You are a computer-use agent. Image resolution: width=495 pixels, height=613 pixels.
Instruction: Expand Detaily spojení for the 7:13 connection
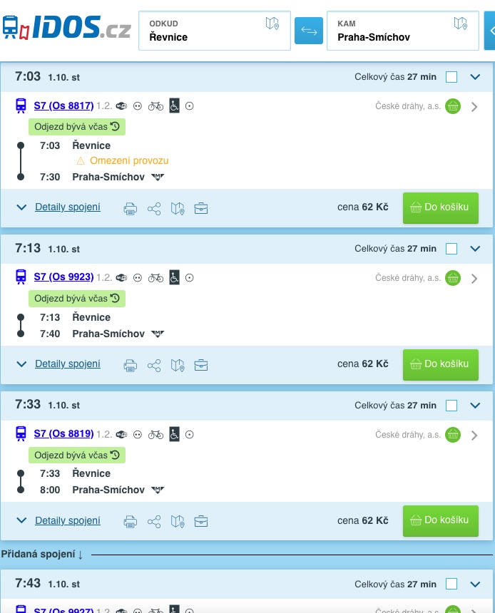click(x=68, y=364)
